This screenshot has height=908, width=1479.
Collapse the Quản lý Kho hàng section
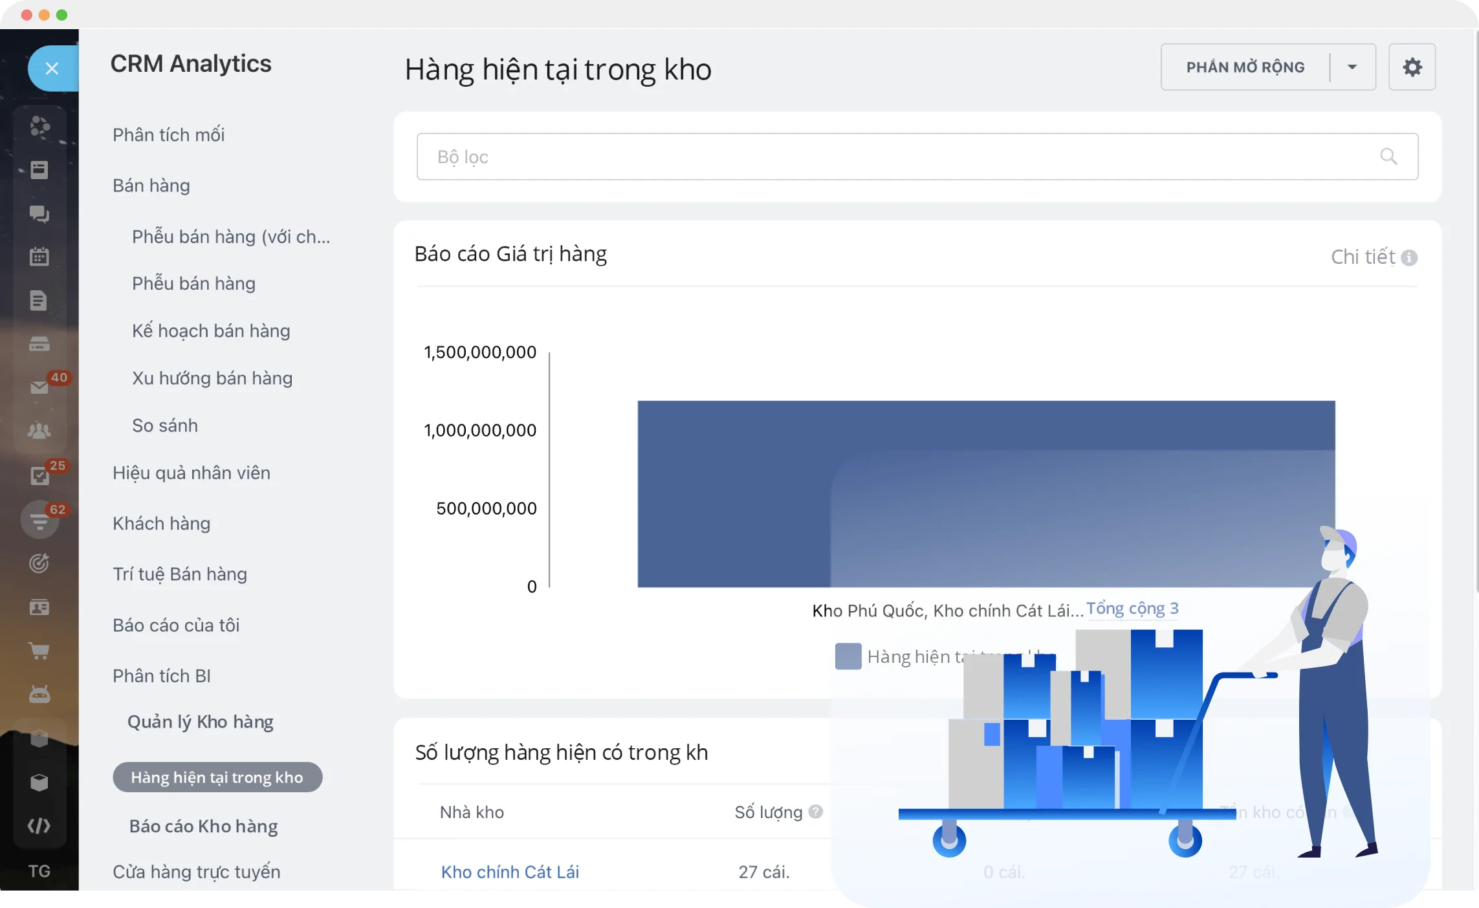pos(201,722)
